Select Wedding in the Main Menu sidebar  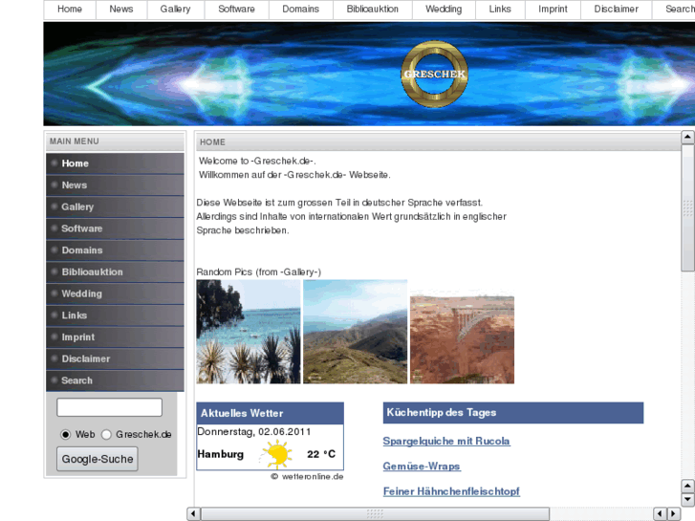point(115,294)
